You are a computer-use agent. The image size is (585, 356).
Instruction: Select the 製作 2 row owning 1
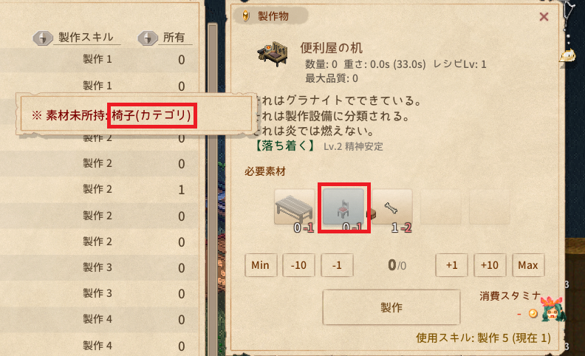tap(99, 190)
